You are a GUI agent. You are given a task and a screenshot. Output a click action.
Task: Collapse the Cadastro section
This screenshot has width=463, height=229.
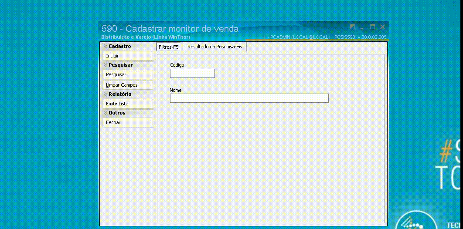(x=128, y=46)
